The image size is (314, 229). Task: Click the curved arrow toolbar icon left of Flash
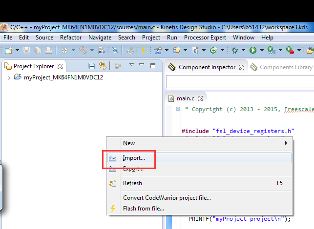click(x=130, y=50)
